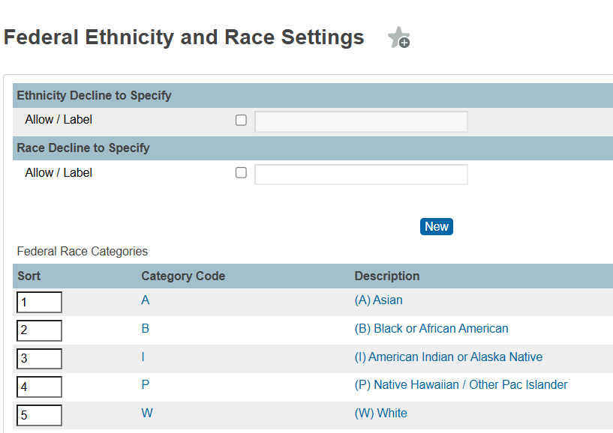613x433 pixels.
Task: Open category code I link
Action: tap(143, 357)
